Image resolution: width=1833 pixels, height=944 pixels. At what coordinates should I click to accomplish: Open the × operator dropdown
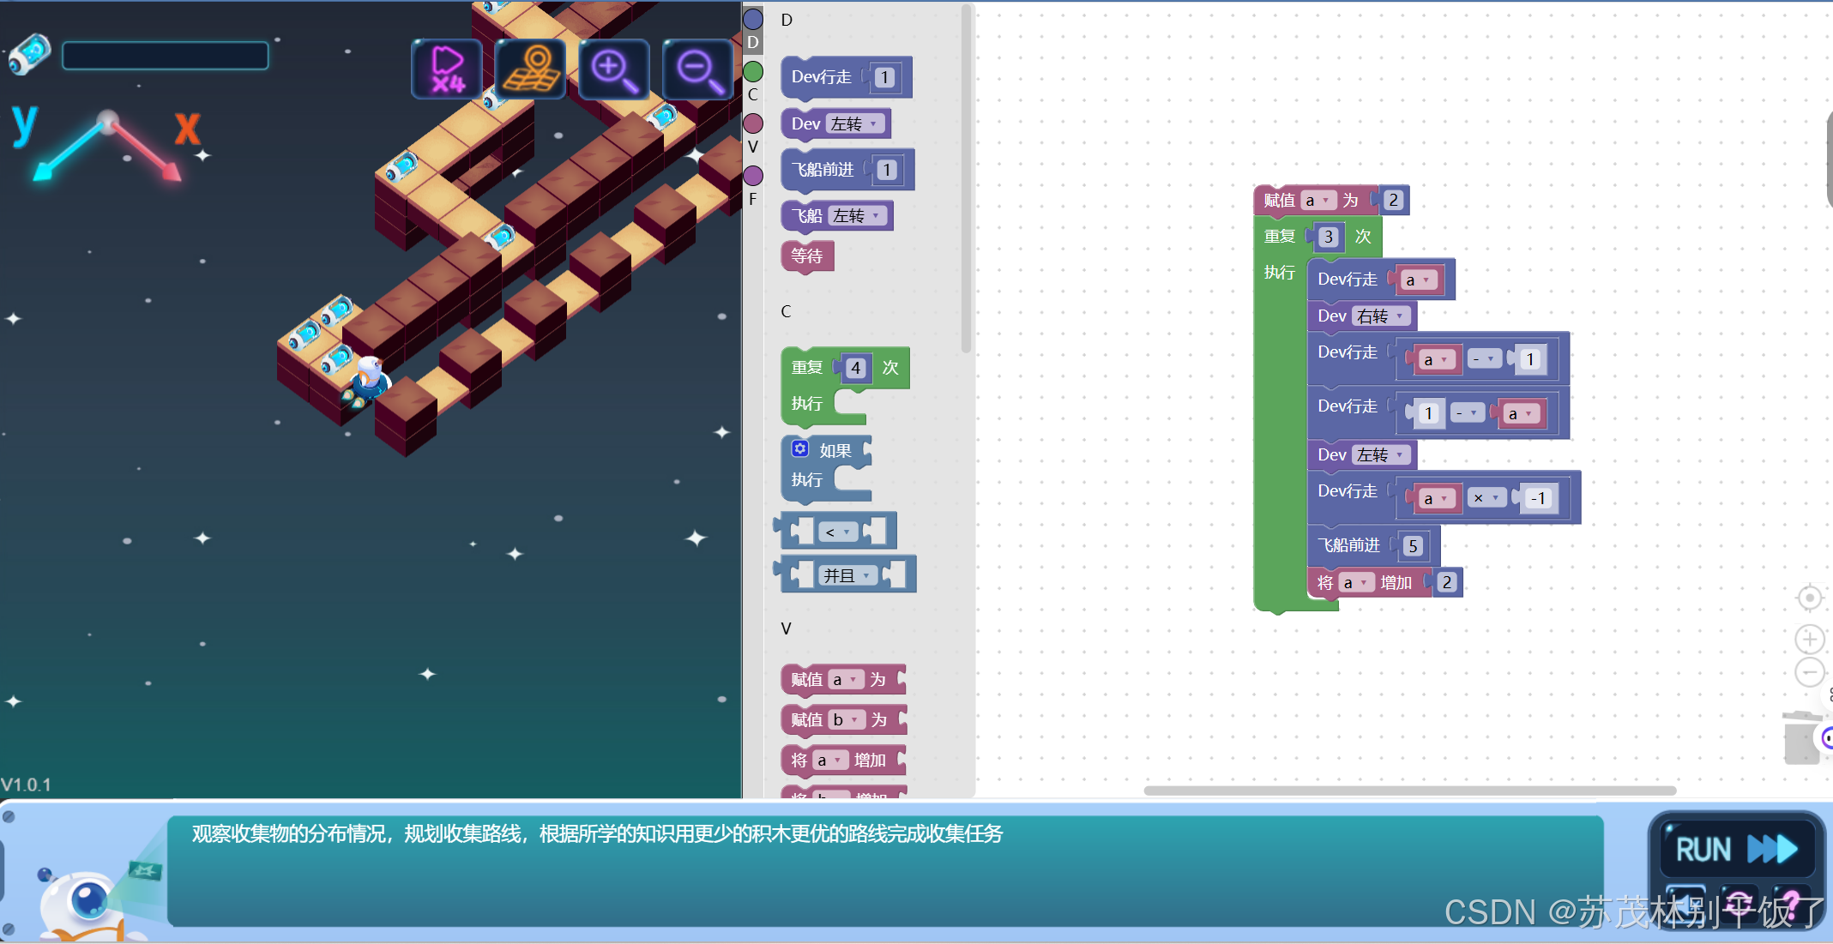[x=1486, y=498]
